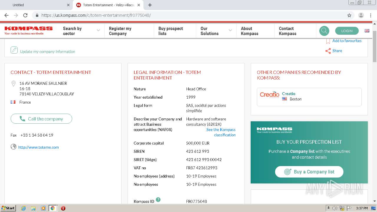Viewport: 377px width, 212px height.
Task: Click the Creatio company logo
Action: click(x=269, y=95)
